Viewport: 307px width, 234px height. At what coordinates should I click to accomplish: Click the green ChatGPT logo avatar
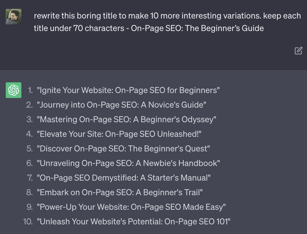click(14, 90)
